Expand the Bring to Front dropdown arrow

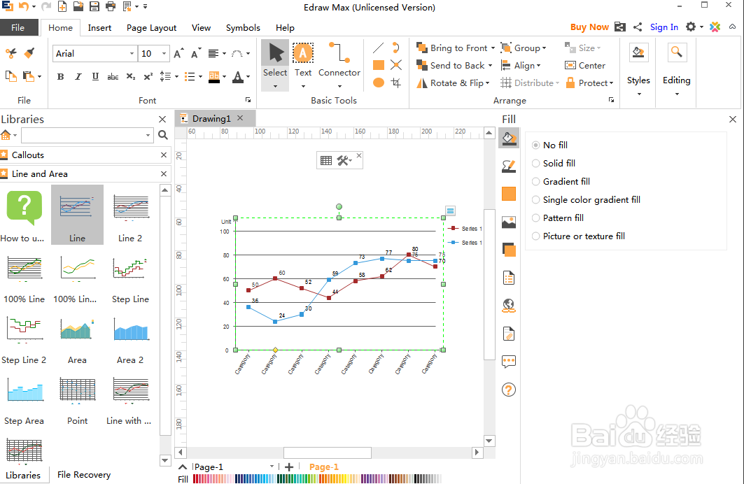[x=493, y=48]
